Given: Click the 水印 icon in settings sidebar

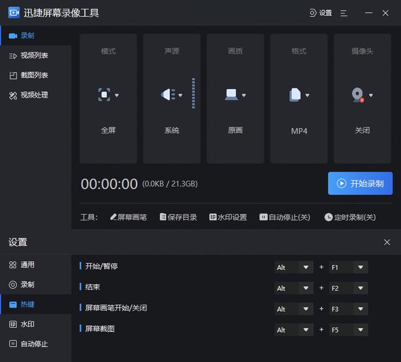Looking at the screenshot, I should pyautogui.click(x=13, y=324).
